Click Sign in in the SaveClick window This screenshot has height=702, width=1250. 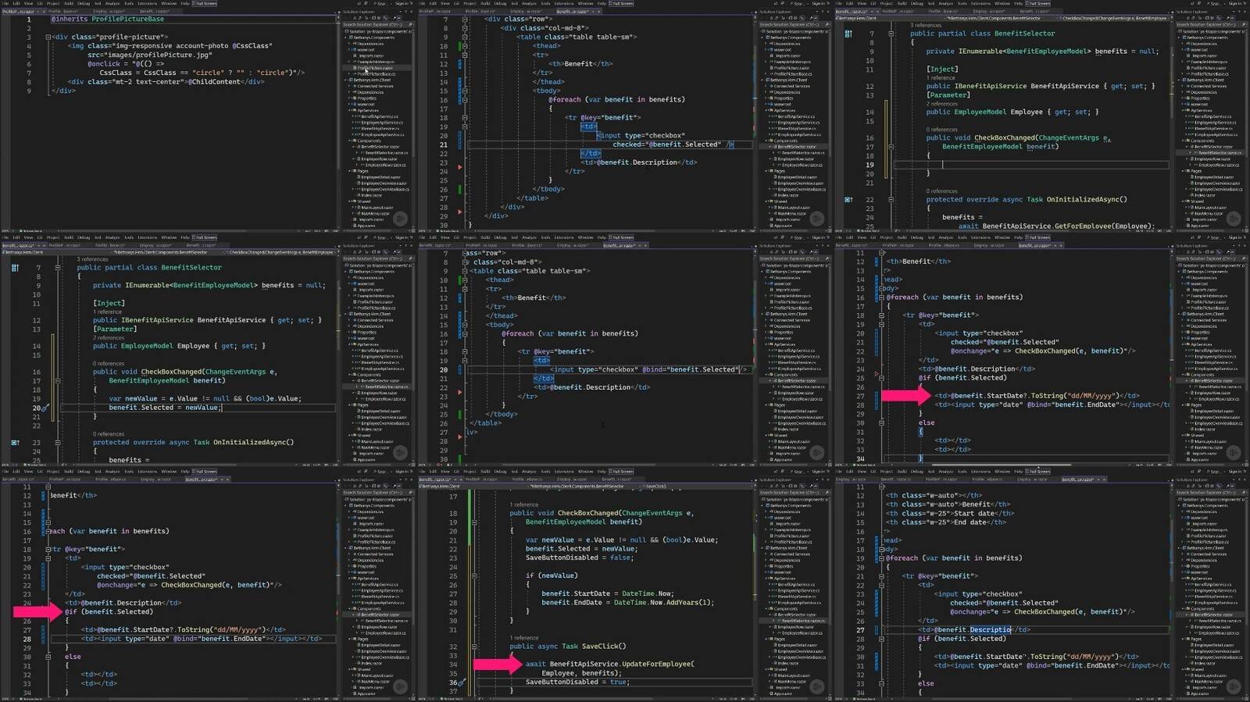(x=819, y=472)
